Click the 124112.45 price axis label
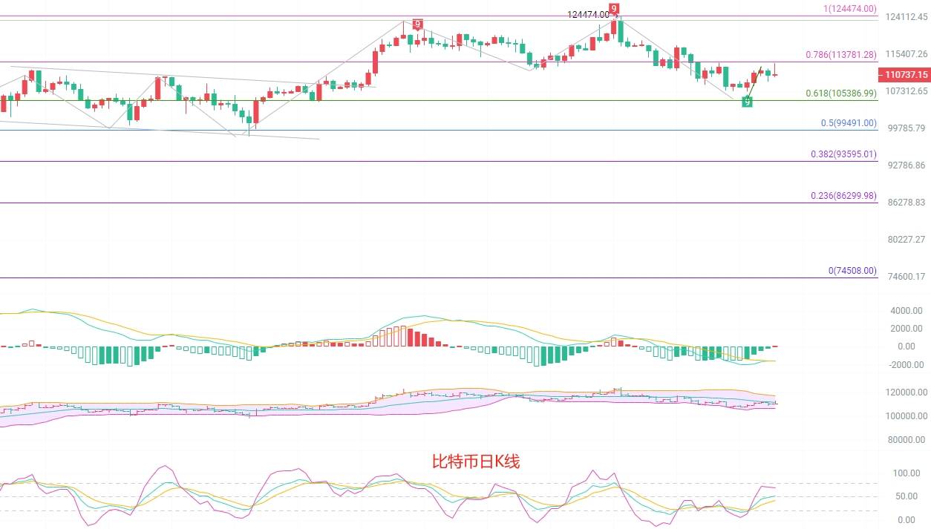The image size is (931, 529). pos(906,17)
